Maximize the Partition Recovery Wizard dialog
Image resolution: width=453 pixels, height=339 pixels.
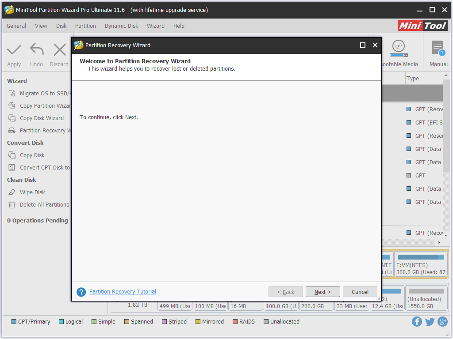point(363,45)
